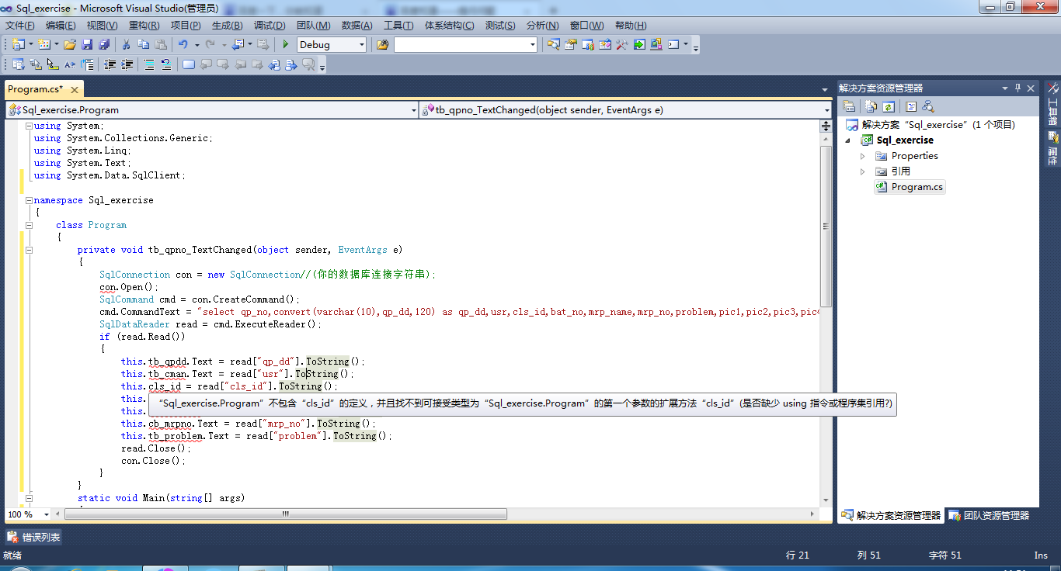Click the Add New Item toolbar icon

point(44,44)
